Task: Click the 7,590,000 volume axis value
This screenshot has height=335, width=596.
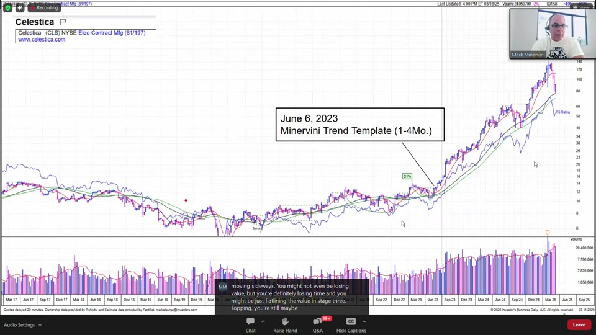Action: pos(585,259)
